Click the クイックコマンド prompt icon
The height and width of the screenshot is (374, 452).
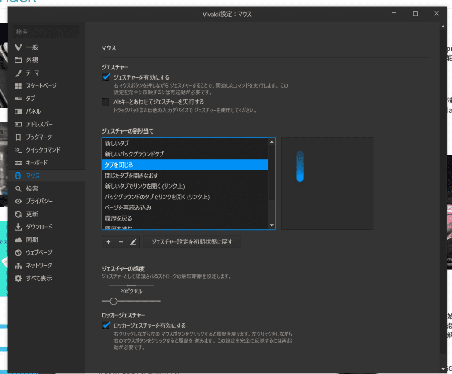coord(18,150)
